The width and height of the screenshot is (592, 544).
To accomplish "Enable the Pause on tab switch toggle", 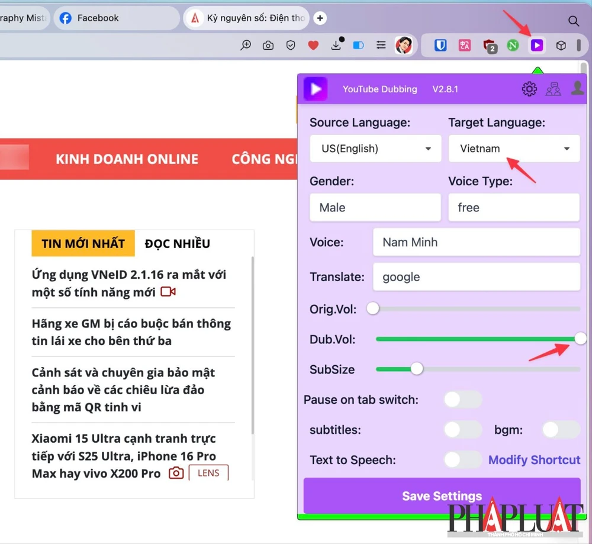I will tap(462, 400).
